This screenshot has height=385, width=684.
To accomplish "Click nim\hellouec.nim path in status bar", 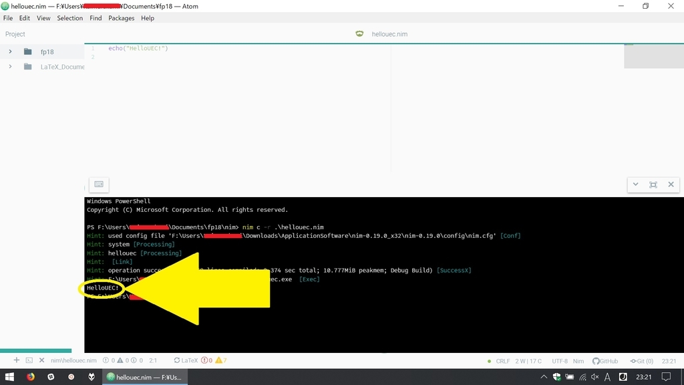I will coord(73,360).
